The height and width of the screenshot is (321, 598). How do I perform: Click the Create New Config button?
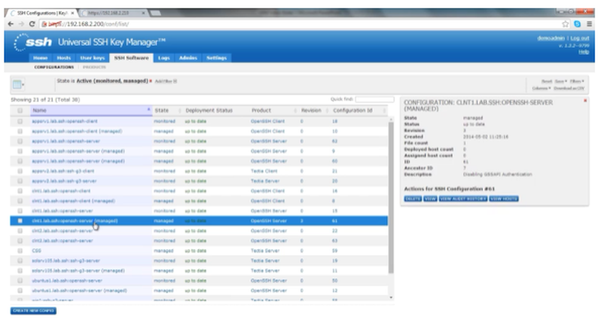(33, 311)
